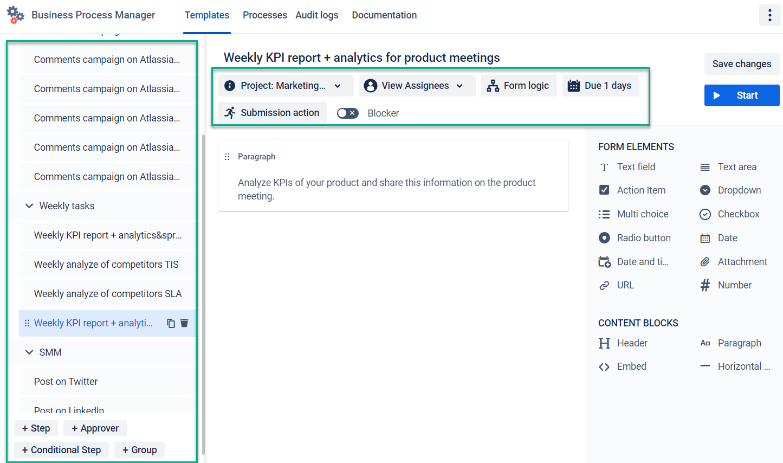Add a Text area form element
Image resolution: width=783 pixels, height=463 pixels.
tap(728, 167)
